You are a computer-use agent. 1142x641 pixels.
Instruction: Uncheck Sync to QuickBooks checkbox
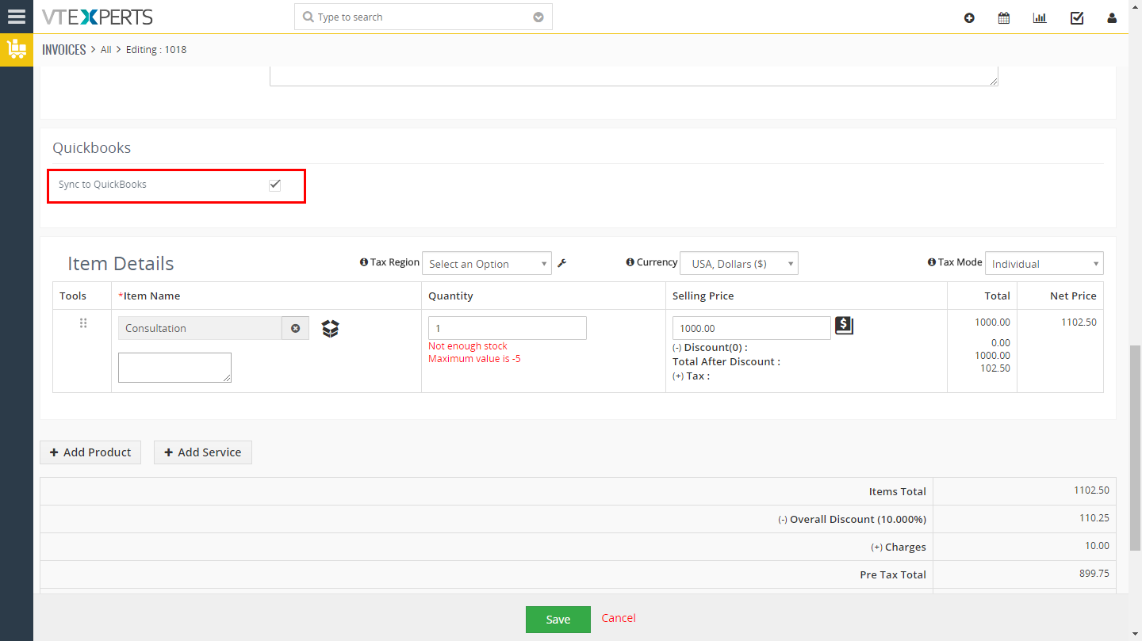275,185
